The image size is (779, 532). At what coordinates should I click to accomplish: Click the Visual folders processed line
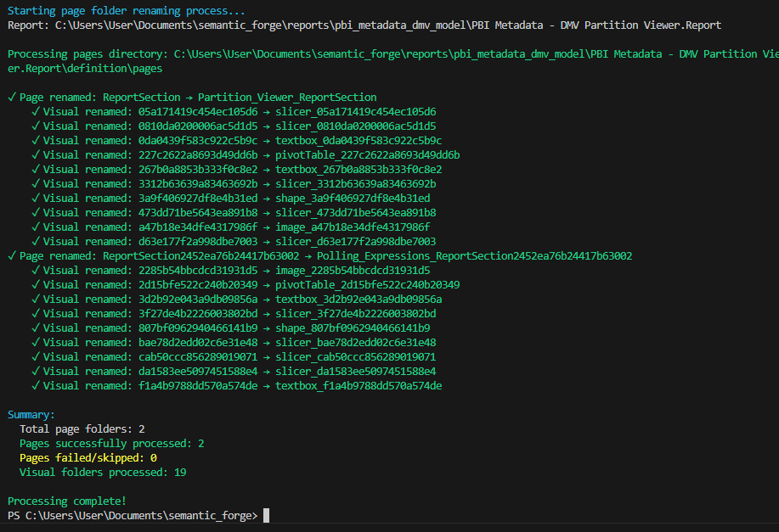(102, 472)
